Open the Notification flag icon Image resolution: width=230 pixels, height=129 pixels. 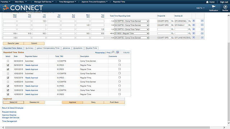213,7
